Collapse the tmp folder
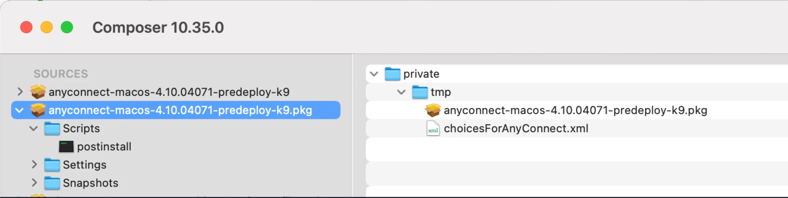Image resolution: width=788 pixels, height=198 pixels. (401, 92)
